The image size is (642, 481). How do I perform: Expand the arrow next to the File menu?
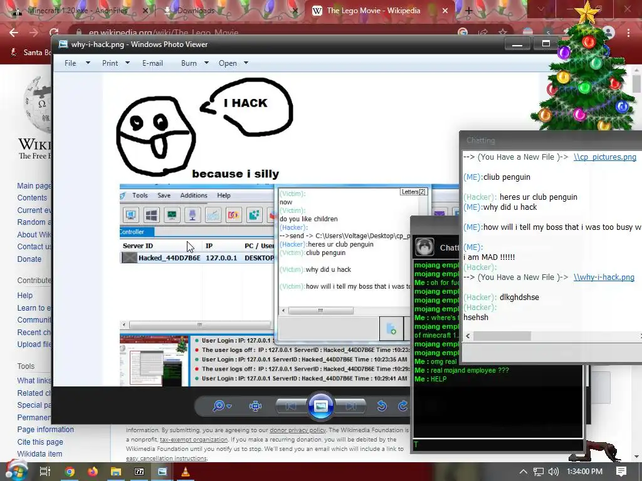(88, 63)
